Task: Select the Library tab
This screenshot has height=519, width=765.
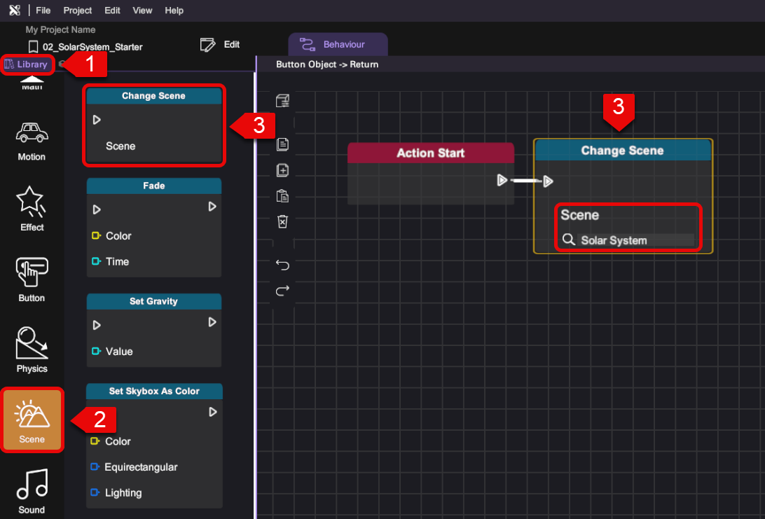Action: pos(27,64)
